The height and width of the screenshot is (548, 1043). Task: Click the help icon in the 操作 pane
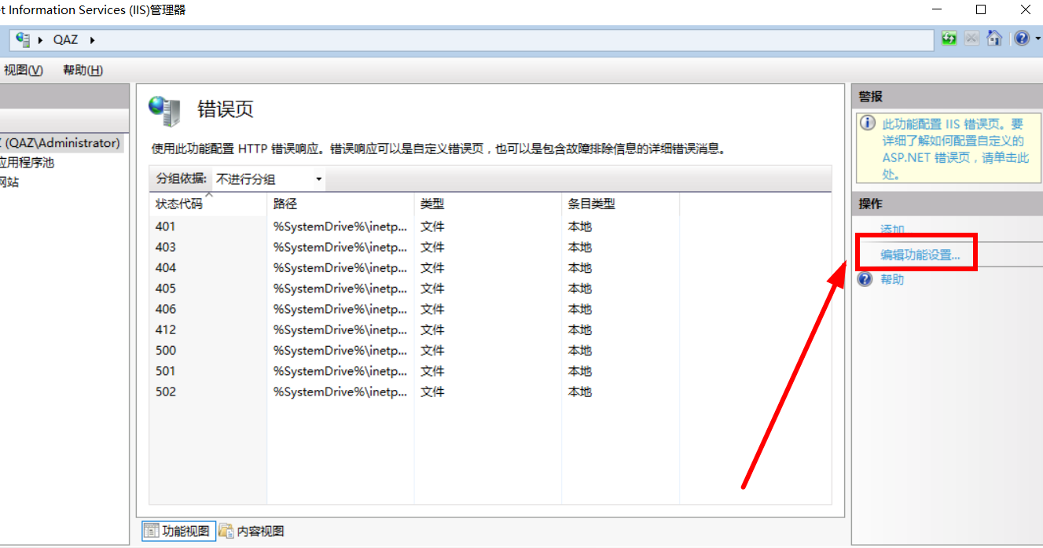(865, 279)
